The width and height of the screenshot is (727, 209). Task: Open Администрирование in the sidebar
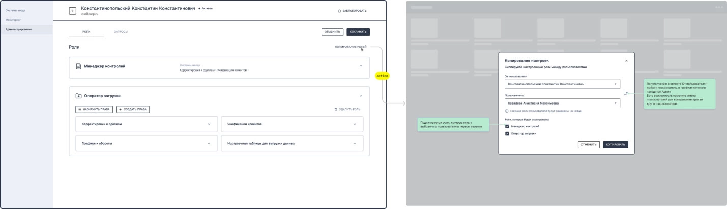coord(26,29)
